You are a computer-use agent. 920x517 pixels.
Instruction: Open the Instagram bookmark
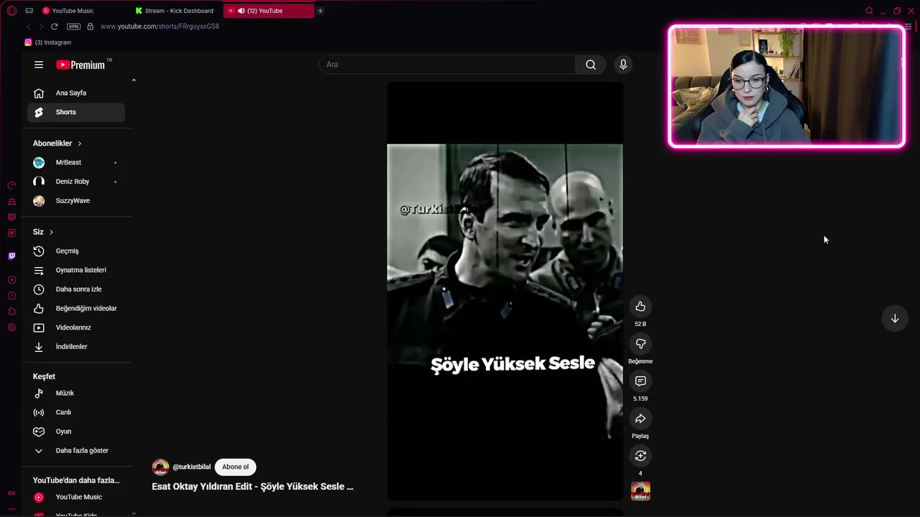pyautogui.click(x=48, y=42)
